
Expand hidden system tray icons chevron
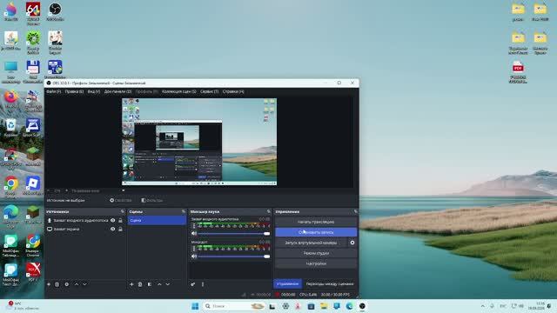(x=483, y=306)
